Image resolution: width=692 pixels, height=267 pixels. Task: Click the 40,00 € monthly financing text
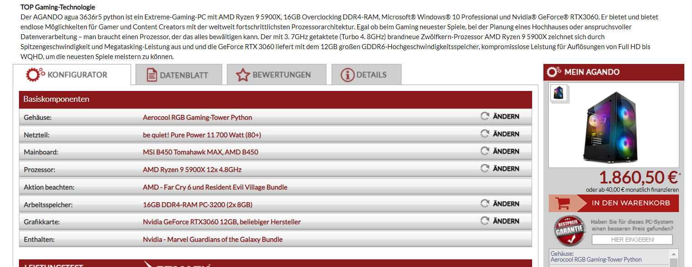click(x=632, y=190)
